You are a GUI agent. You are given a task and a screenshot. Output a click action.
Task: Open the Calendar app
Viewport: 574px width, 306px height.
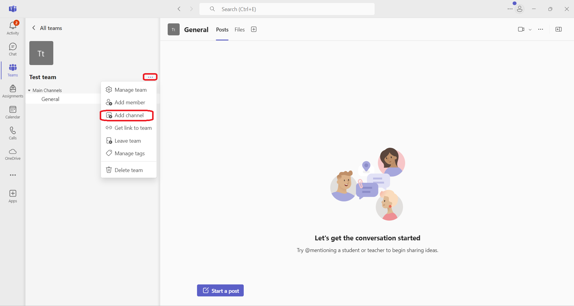(x=13, y=112)
